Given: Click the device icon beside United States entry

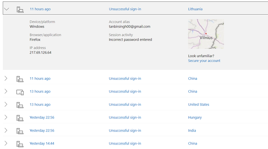Looking at the screenshot, I should (20, 105).
